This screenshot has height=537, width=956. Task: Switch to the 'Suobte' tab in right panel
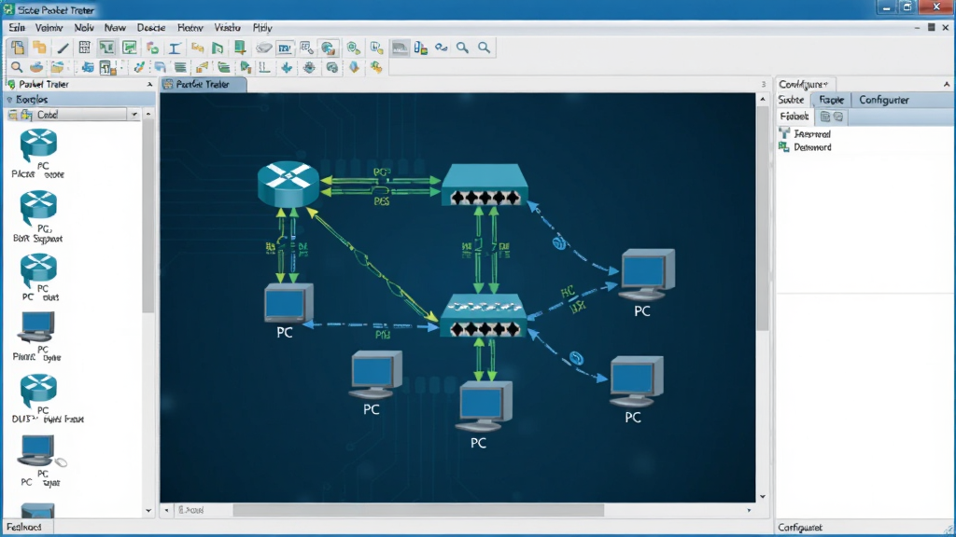pyautogui.click(x=791, y=100)
